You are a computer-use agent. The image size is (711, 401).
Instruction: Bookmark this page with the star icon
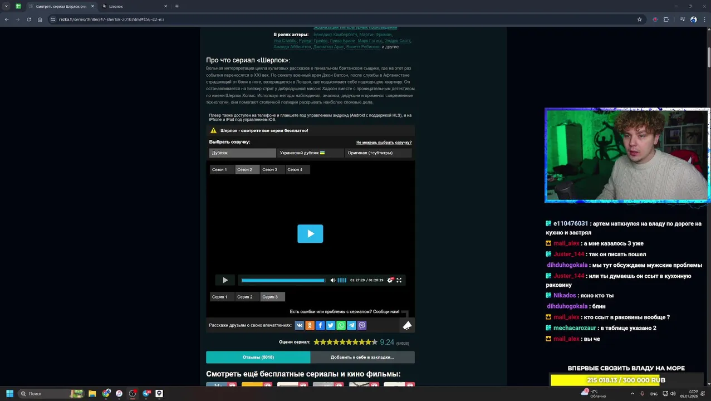click(640, 19)
